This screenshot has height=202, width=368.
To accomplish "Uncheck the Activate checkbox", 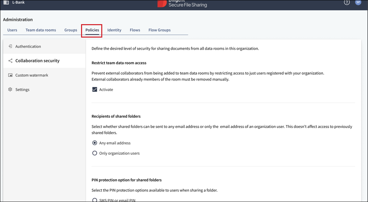I will pos(95,90).
